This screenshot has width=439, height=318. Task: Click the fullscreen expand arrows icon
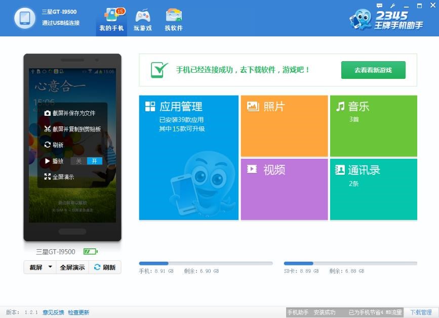point(48,176)
